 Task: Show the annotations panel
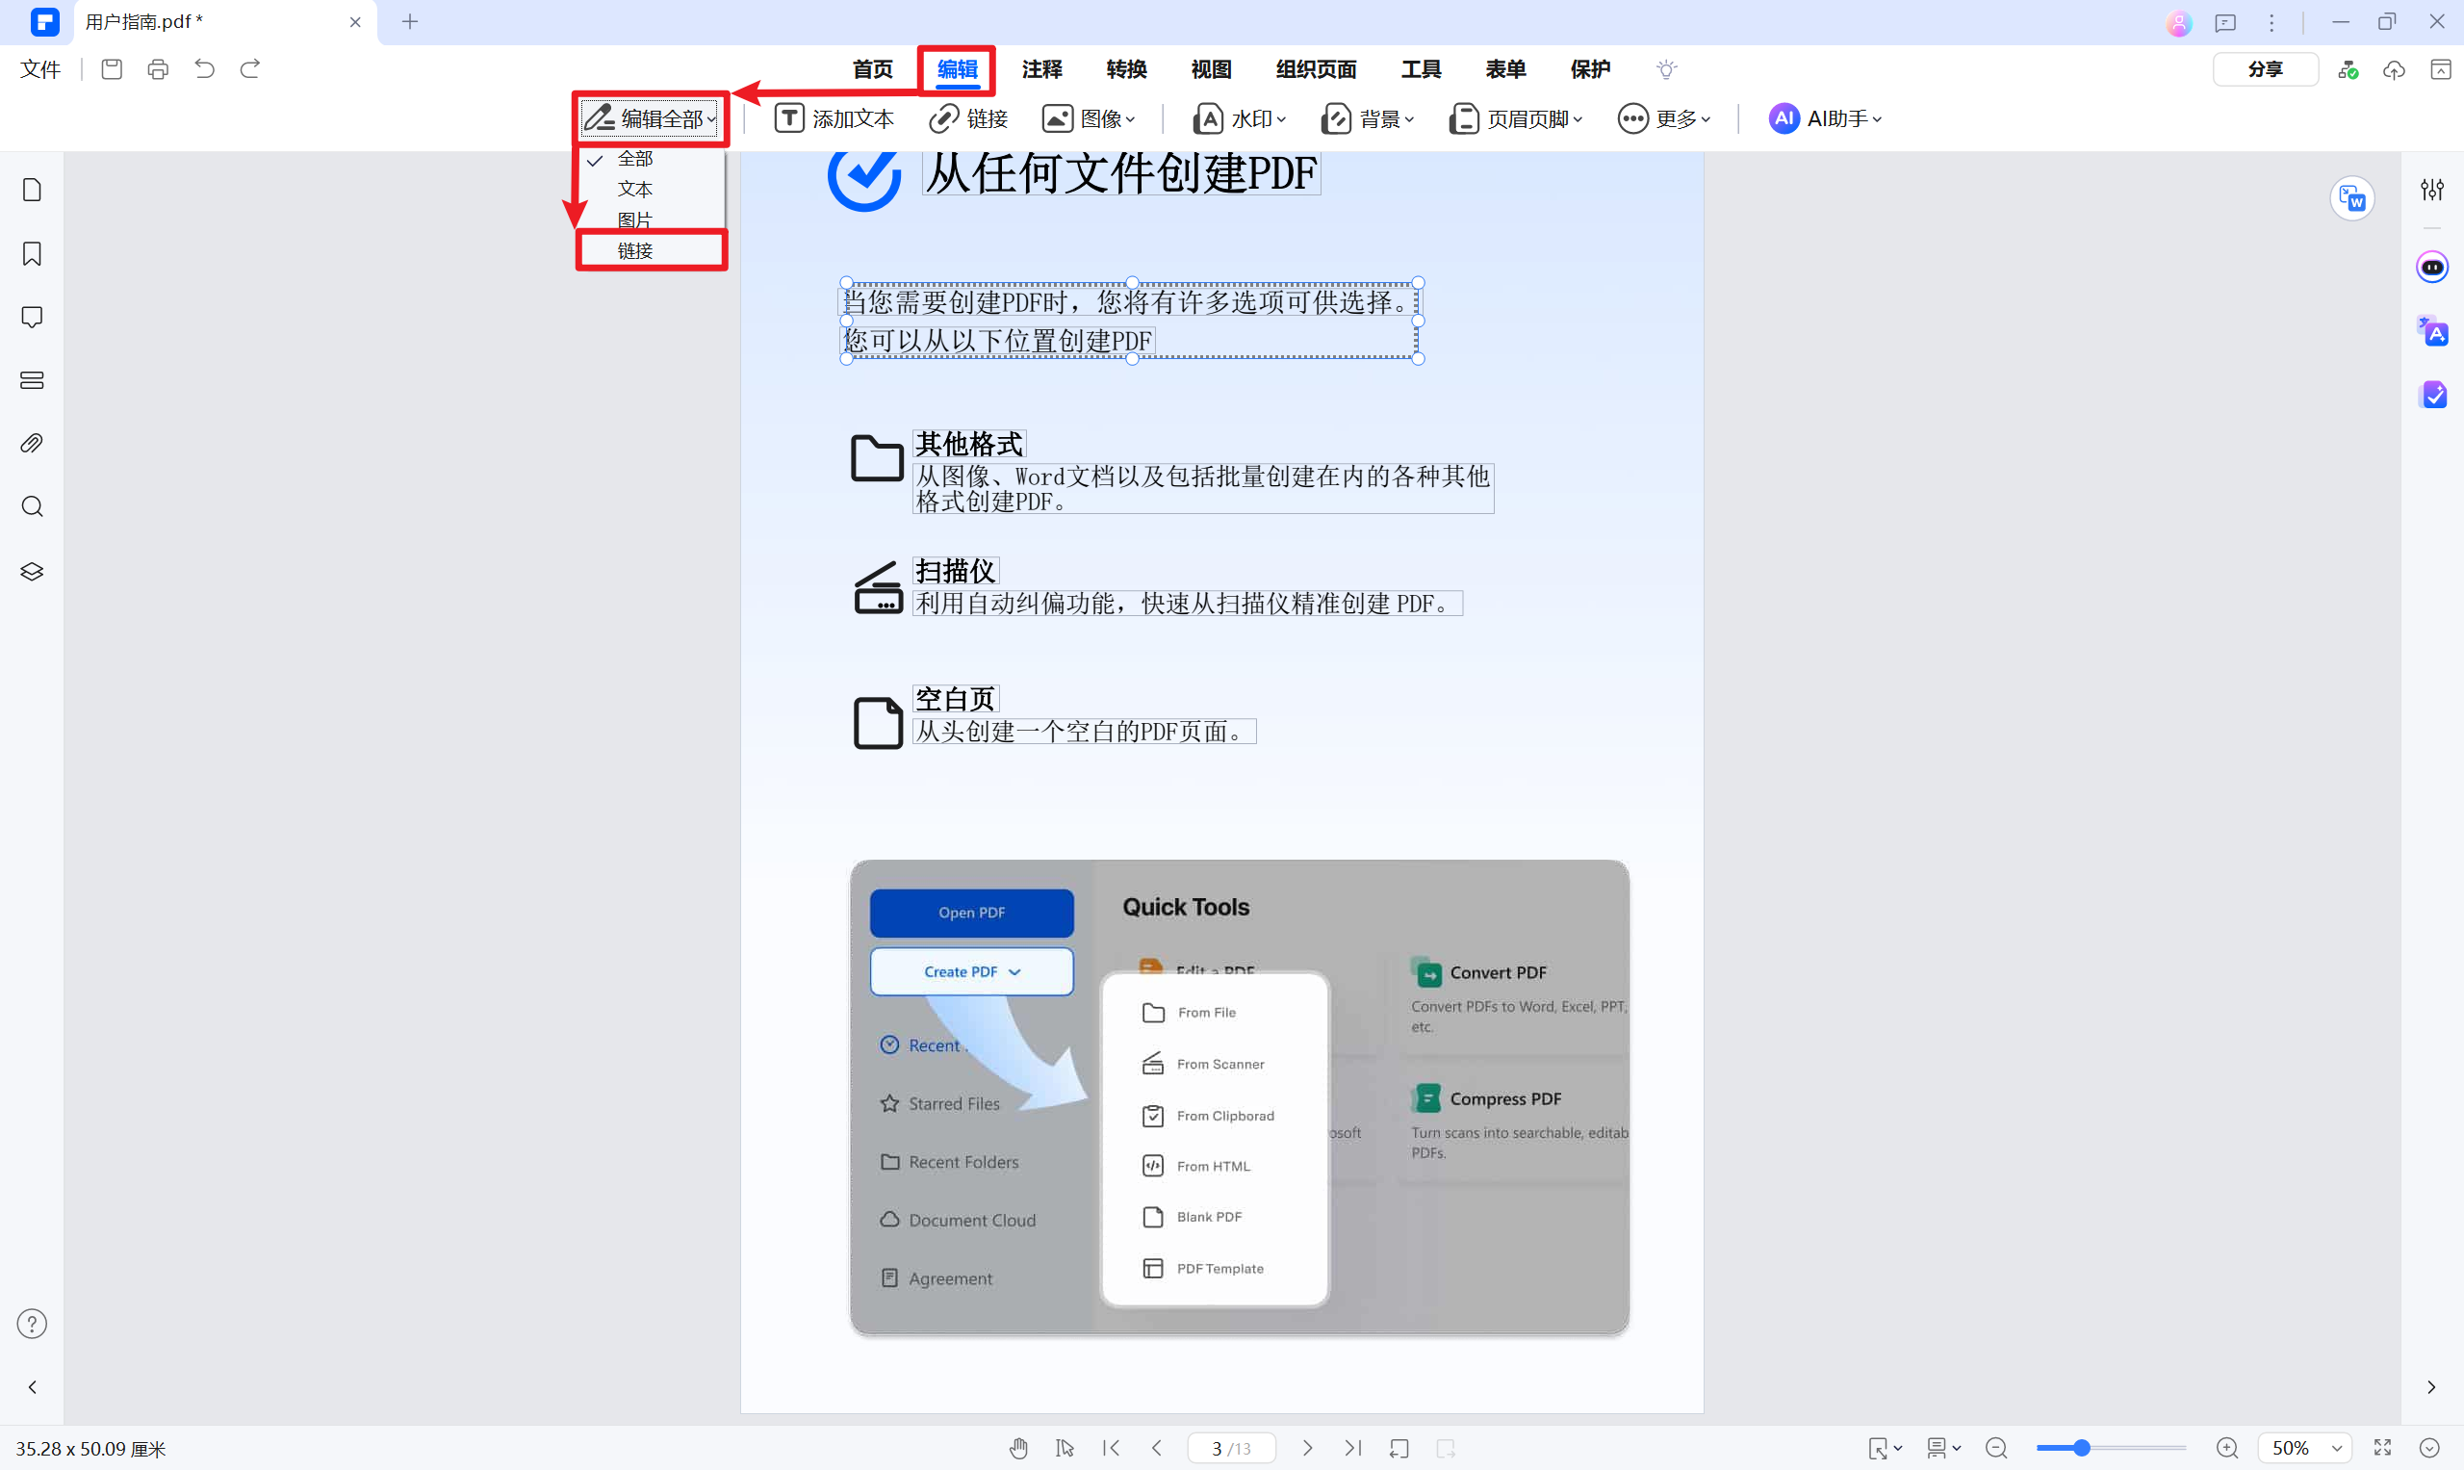click(x=31, y=317)
